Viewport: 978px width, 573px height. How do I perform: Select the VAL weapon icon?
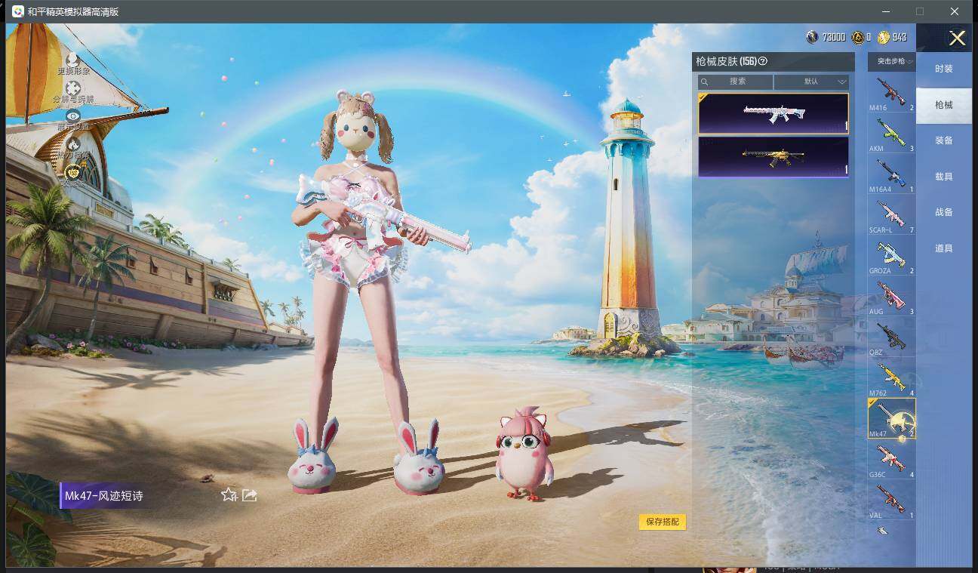[891, 501]
